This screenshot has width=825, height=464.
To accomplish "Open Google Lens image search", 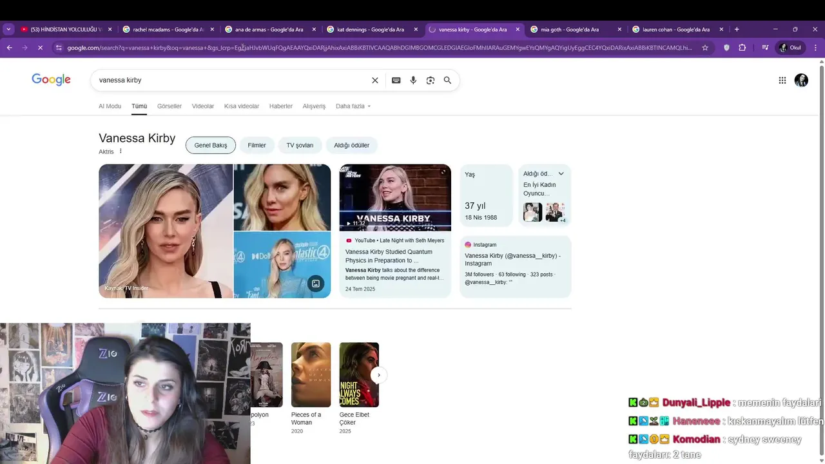I will 431,81.
